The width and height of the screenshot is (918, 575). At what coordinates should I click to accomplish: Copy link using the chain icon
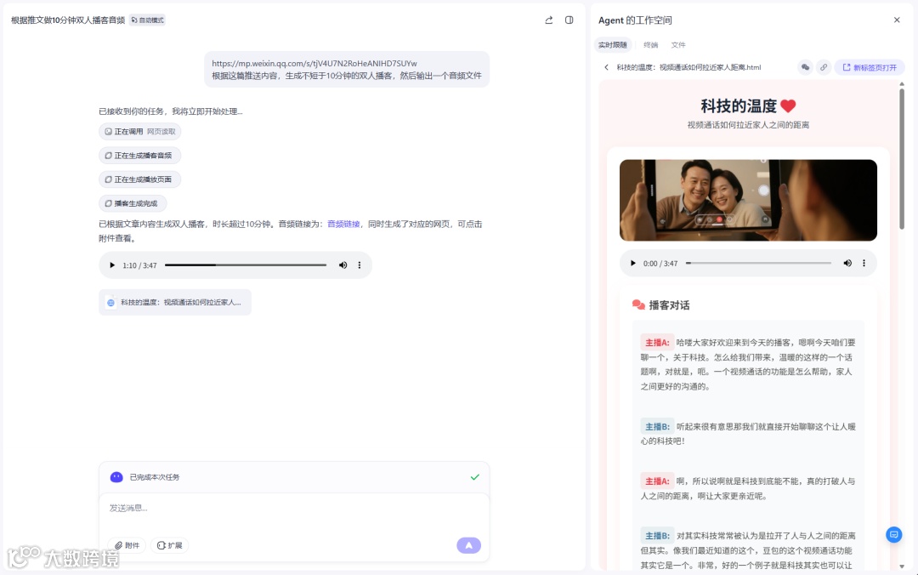[824, 67]
